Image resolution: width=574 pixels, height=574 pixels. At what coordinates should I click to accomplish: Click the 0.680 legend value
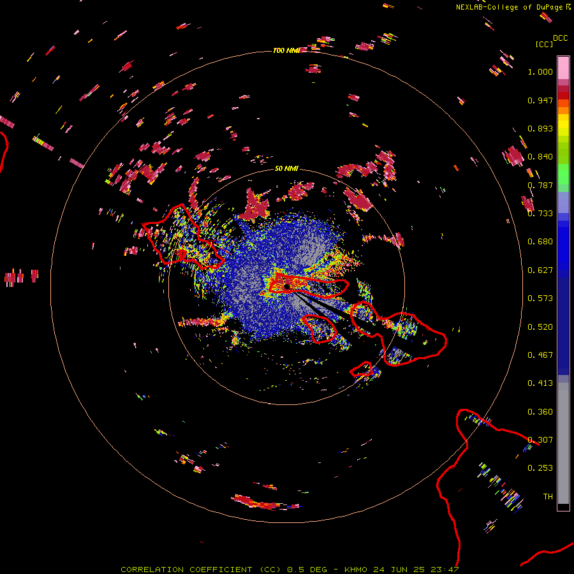[540, 242]
